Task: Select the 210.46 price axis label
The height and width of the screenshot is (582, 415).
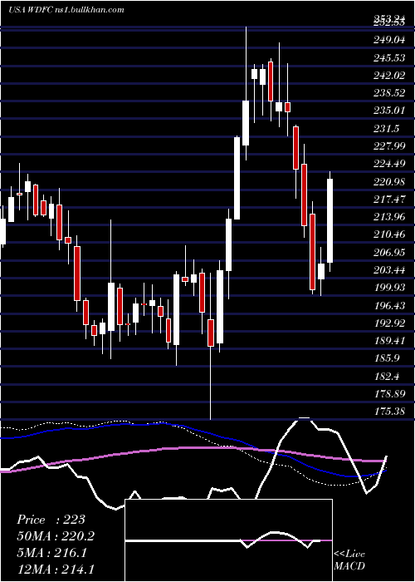Action: tap(389, 234)
